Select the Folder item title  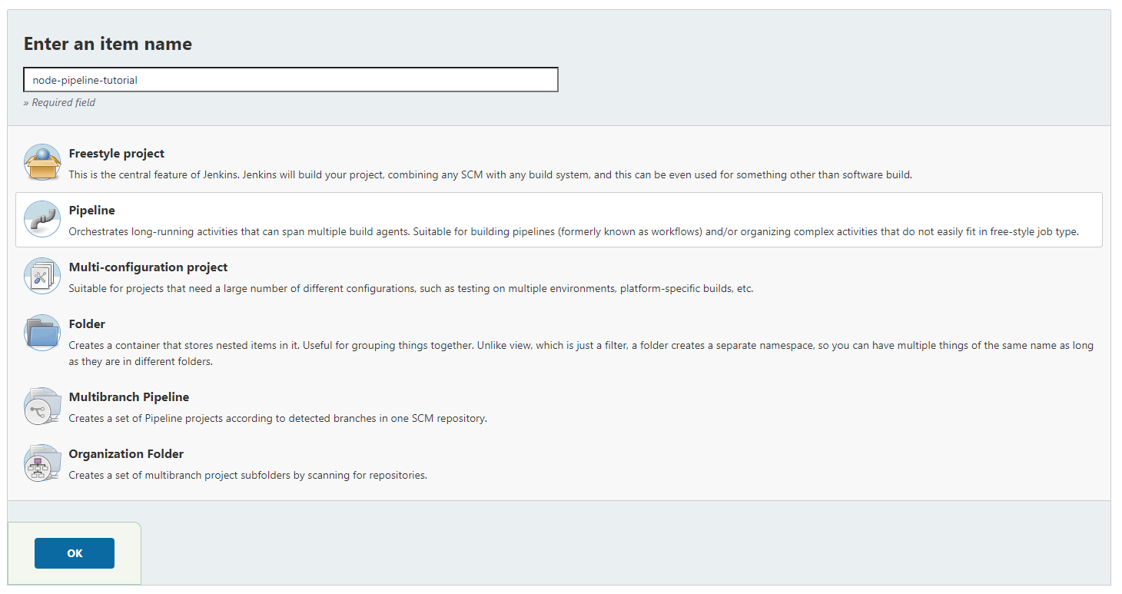point(87,324)
